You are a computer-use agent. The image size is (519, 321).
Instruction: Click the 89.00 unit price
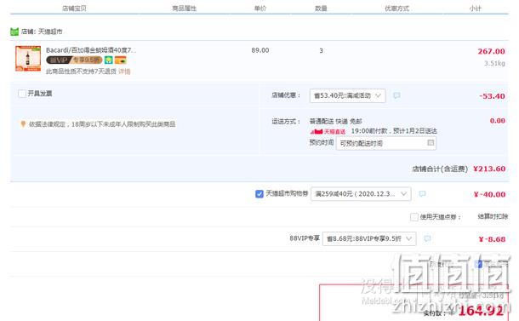260,50
